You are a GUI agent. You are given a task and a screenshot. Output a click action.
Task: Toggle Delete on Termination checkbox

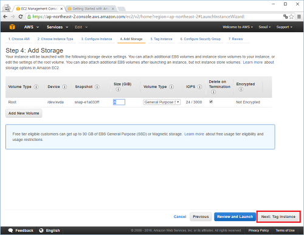tap(211, 101)
